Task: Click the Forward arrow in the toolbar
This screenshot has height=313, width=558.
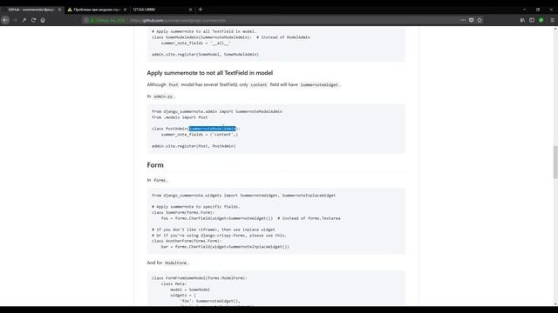Action: (15, 20)
